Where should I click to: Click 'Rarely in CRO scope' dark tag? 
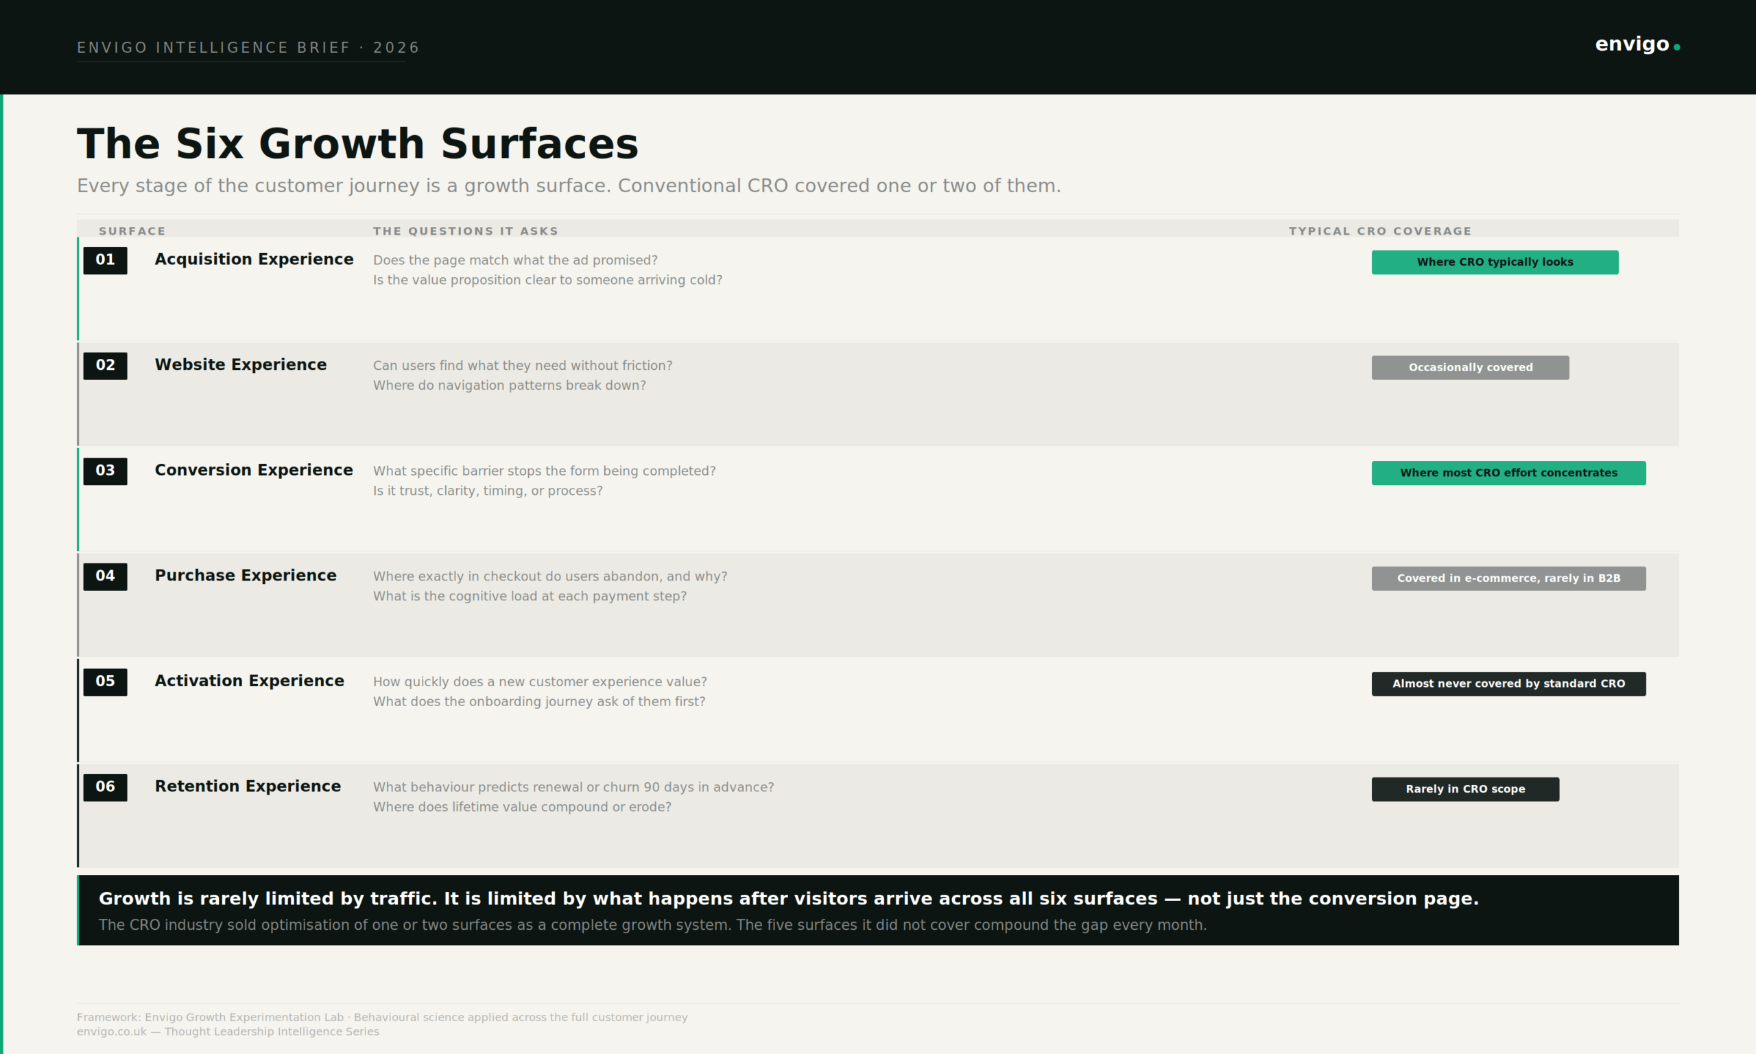[1465, 789]
